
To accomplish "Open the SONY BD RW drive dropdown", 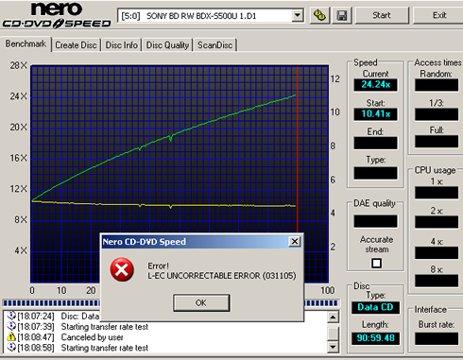I will pos(297,15).
